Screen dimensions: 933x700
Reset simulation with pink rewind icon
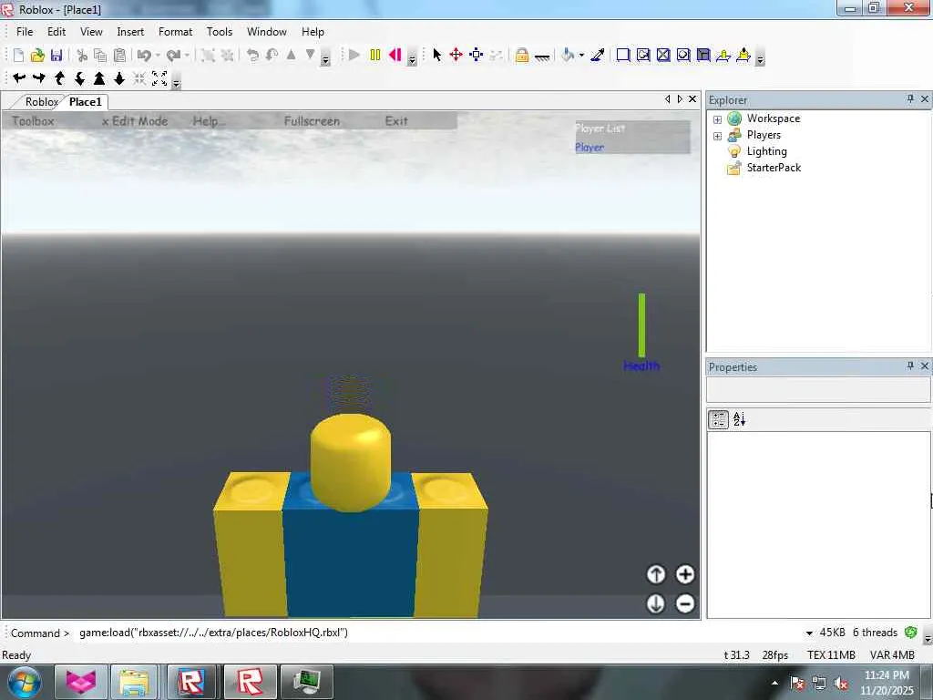click(x=395, y=56)
